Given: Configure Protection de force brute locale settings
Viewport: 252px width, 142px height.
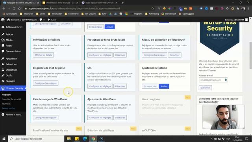Looking at the screenshot, I should click(x=100, y=55).
